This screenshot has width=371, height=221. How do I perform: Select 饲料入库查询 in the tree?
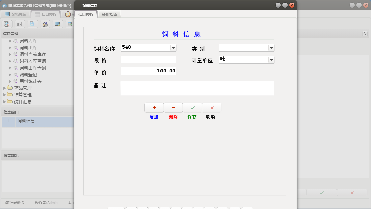pyautogui.click(x=33, y=61)
